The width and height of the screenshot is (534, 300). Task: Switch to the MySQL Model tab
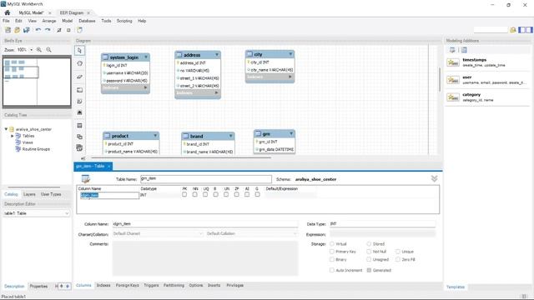pyautogui.click(x=32, y=12)
